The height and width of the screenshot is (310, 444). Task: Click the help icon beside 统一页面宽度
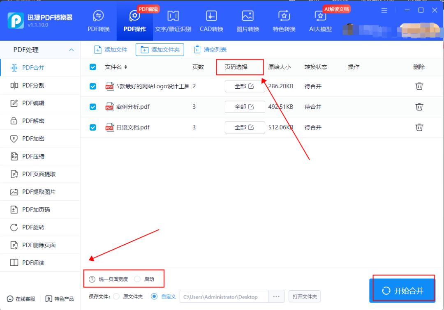[x=92, y=279]
